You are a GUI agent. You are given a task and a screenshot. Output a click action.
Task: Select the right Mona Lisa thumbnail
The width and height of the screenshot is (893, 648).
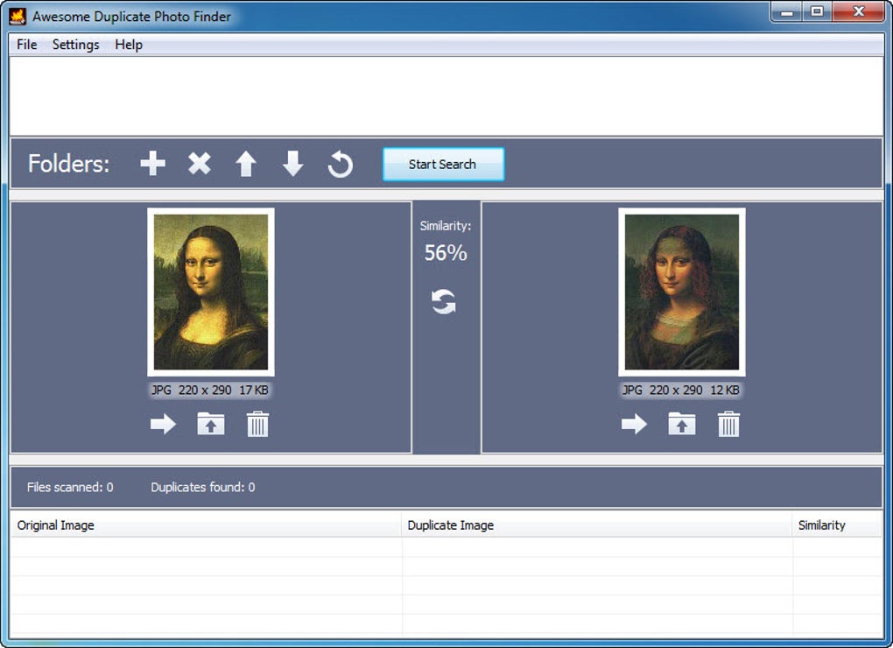point(682,292)
